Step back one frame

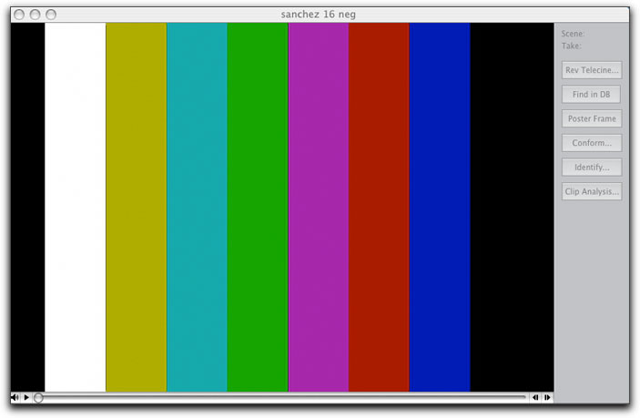tap(535, 397)
